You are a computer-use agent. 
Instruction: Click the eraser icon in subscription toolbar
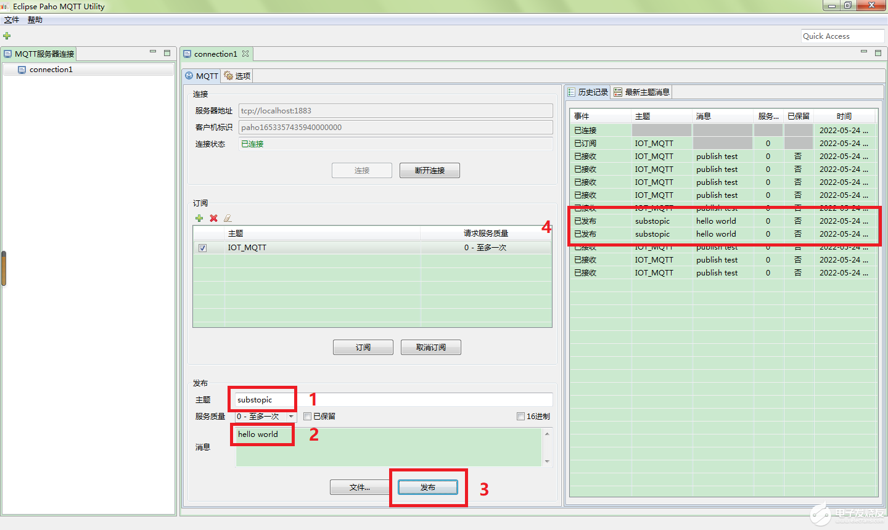(228, 218)
